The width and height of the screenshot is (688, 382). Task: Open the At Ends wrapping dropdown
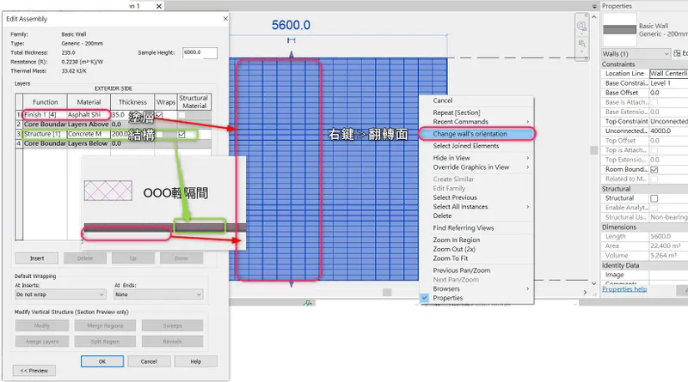[x=158, y=294]
